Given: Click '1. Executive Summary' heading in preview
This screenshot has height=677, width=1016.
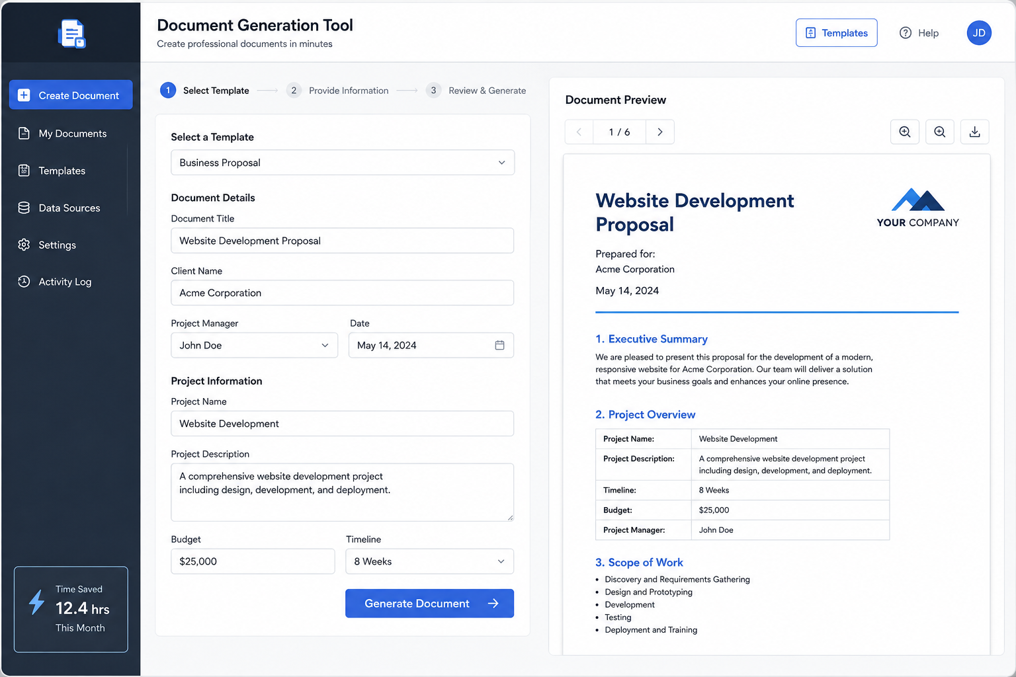Looking at the screenshot, I should (x=652, y=339).
